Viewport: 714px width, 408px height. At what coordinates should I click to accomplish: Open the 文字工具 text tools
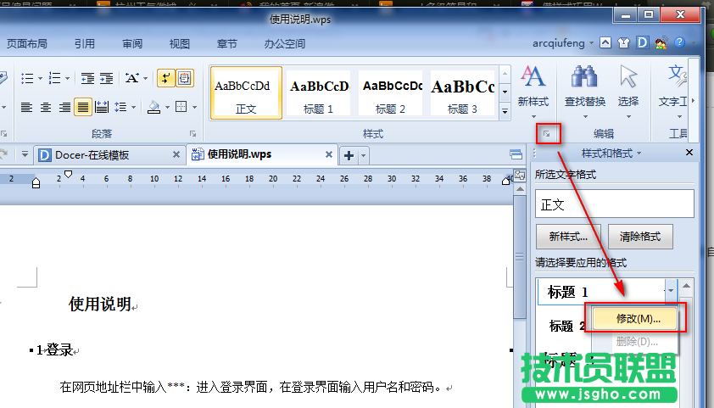tap(675, 91)
